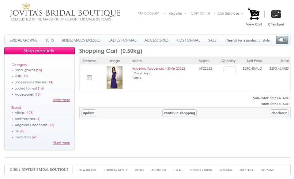Select Affairs (123) brand
This screenshot has height=179, width=294.
[x=24, y=113]
